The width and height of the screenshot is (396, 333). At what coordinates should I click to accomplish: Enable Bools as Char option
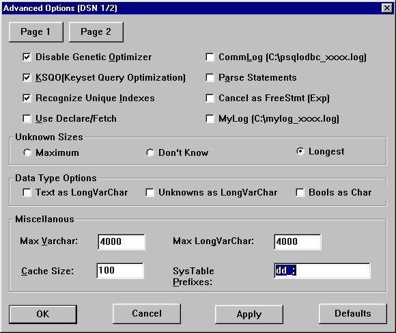click(300, 193)
